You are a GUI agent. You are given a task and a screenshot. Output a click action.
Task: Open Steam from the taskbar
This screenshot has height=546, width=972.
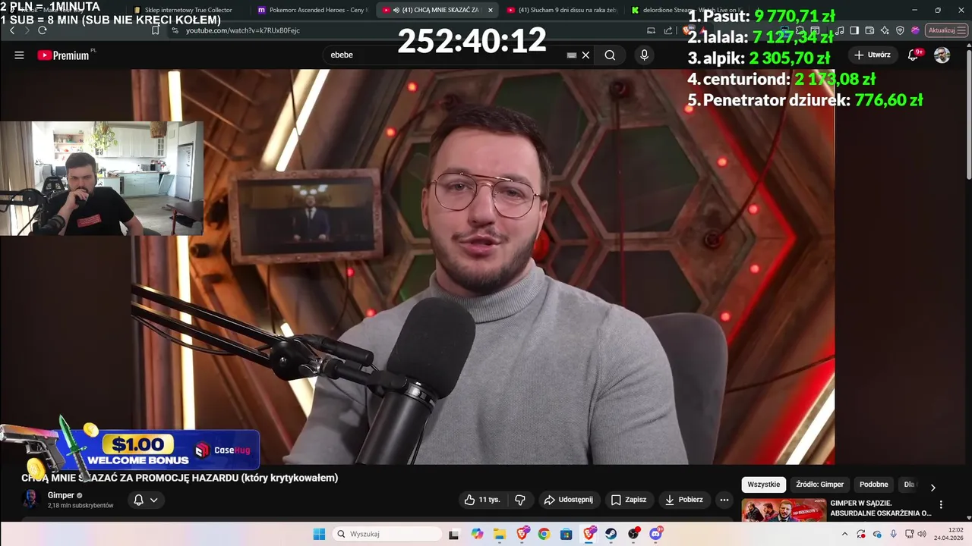point(611,534)
